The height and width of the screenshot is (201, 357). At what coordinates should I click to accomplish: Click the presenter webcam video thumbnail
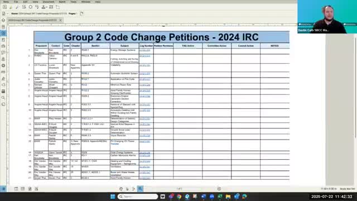pos(327,17)
